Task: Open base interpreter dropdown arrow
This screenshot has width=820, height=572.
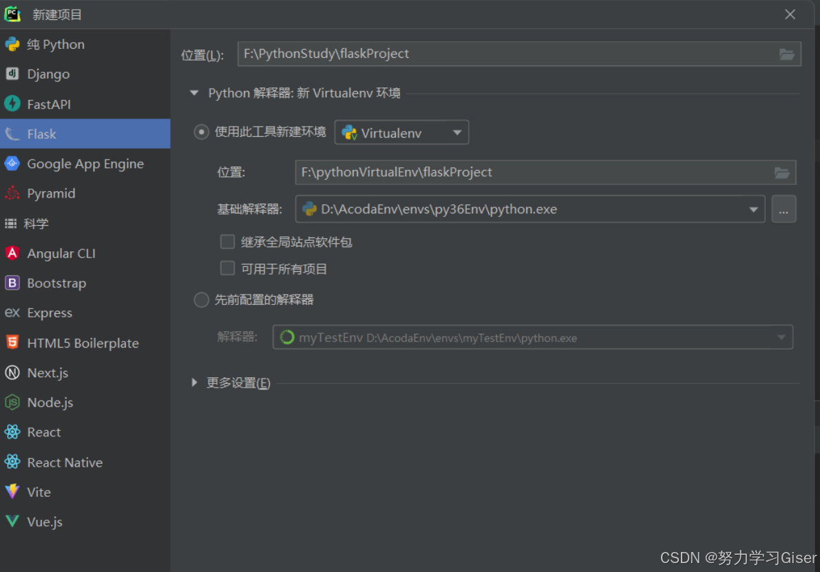Action: click(754, 209)
